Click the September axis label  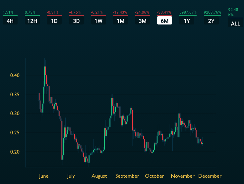(127, 176)
